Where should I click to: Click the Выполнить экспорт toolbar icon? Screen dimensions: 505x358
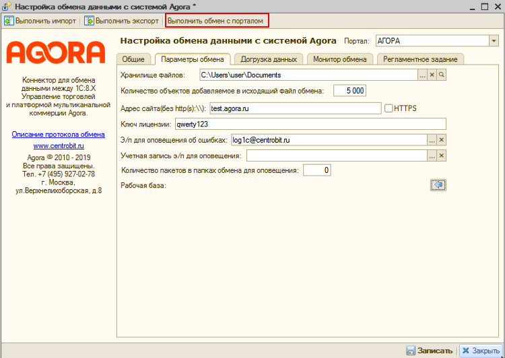coord(89,21)
